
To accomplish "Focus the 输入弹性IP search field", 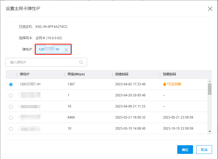I will click(43, 62).
